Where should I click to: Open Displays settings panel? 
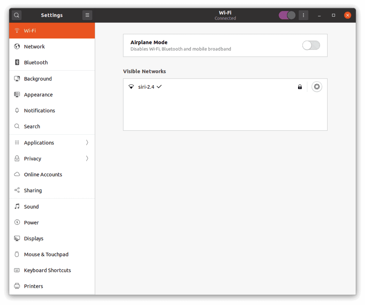pos(52,238)
